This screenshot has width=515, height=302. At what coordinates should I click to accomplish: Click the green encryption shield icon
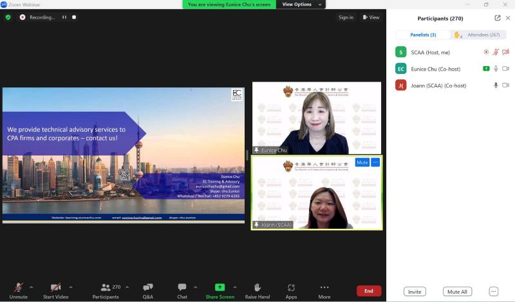click(x=8, y=17)
